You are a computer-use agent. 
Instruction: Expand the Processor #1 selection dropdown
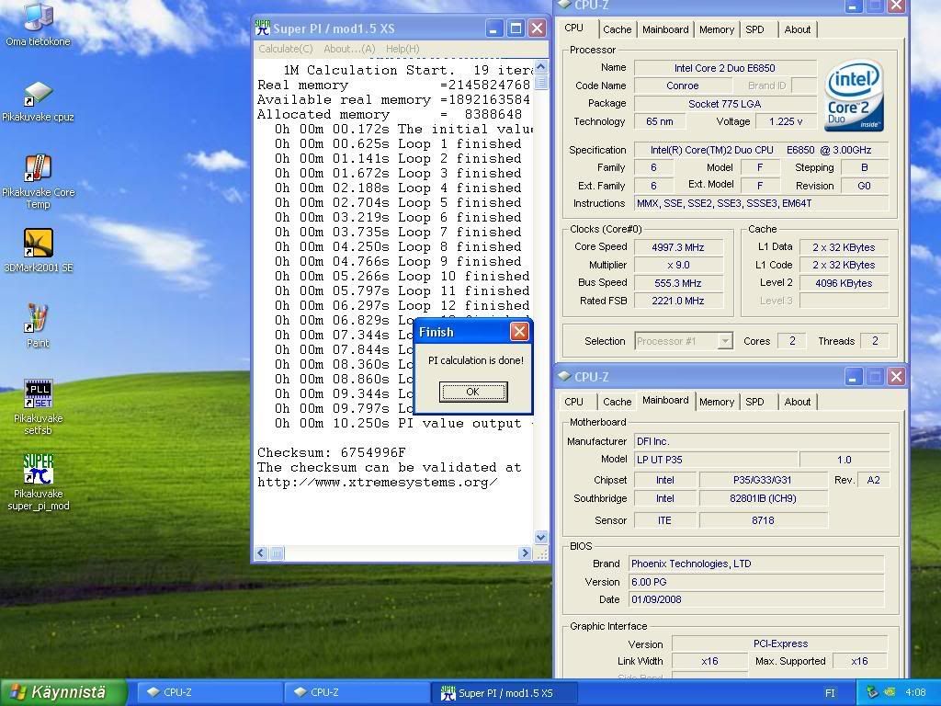point(725,341)
